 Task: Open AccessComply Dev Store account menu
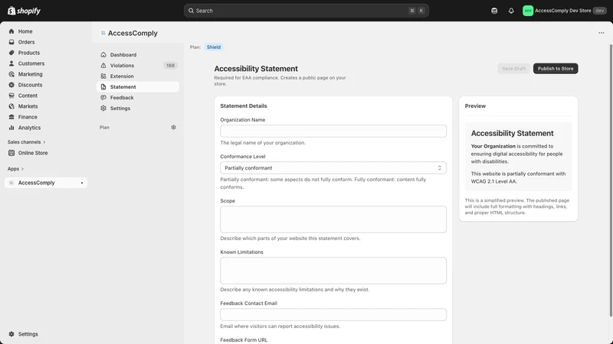coord(564,11)
